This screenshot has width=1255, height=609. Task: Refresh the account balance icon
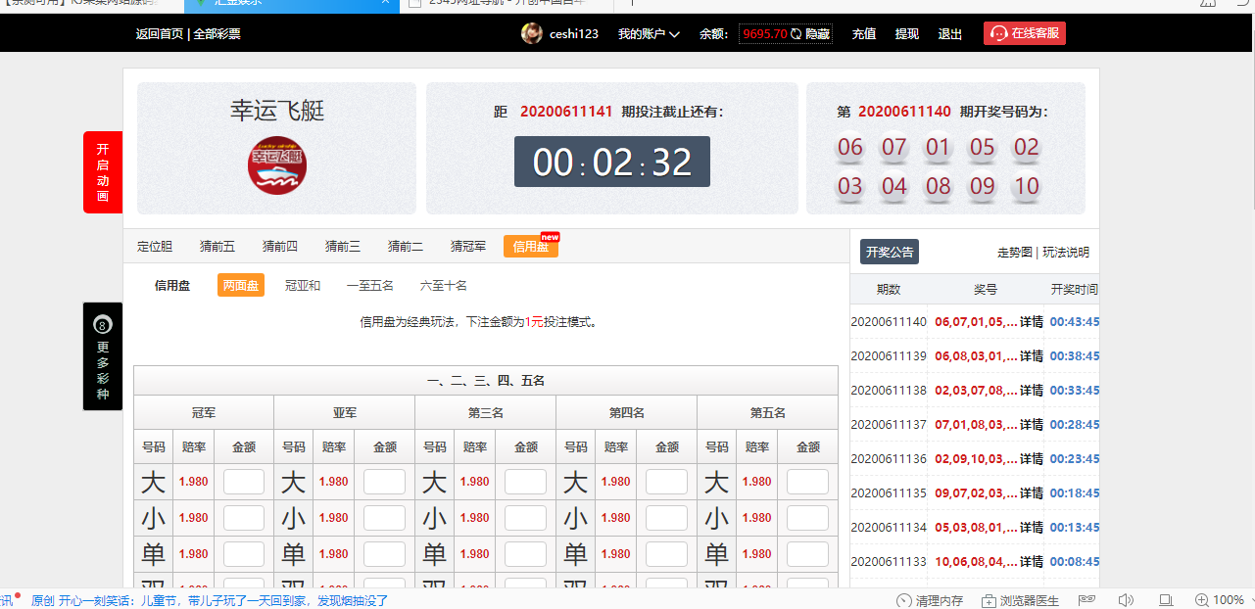click(796, 34)
